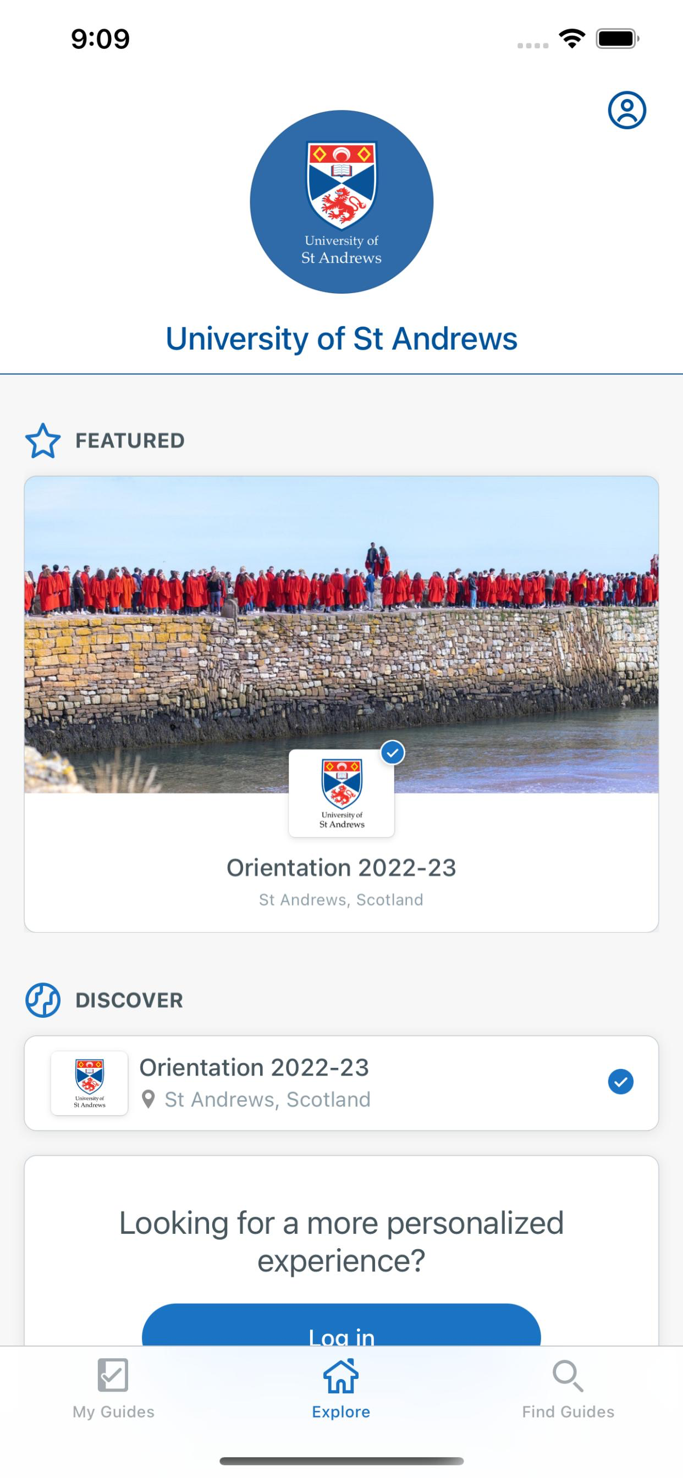Tap the verified checkmark badge on featured card

[393, 752]
